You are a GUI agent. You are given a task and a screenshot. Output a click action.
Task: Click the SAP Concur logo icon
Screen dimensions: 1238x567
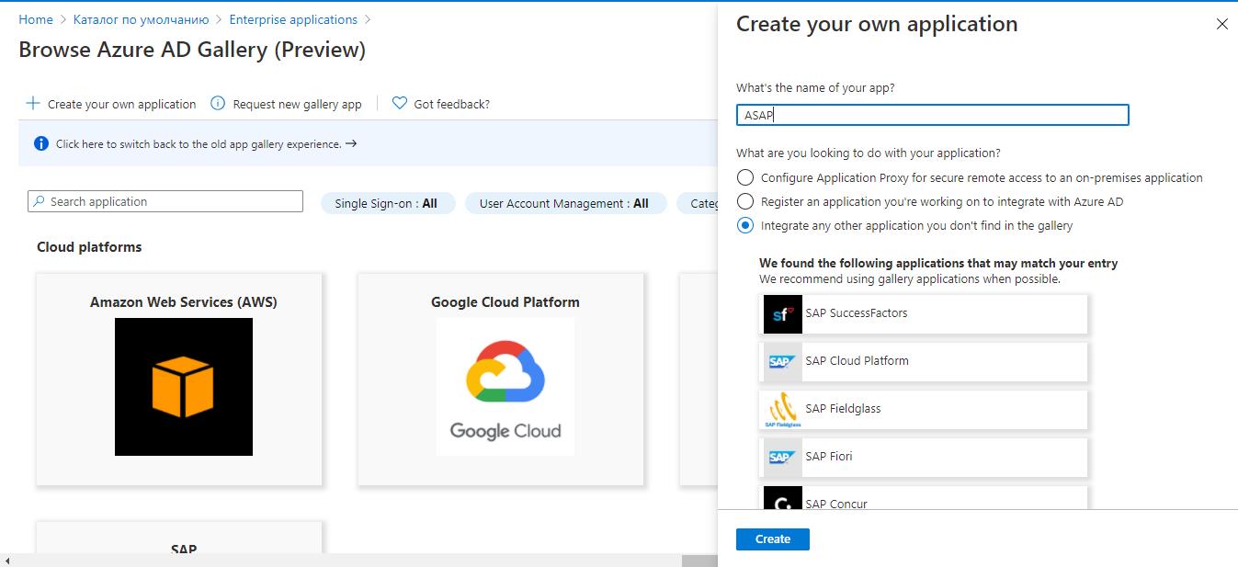[782, 499]
